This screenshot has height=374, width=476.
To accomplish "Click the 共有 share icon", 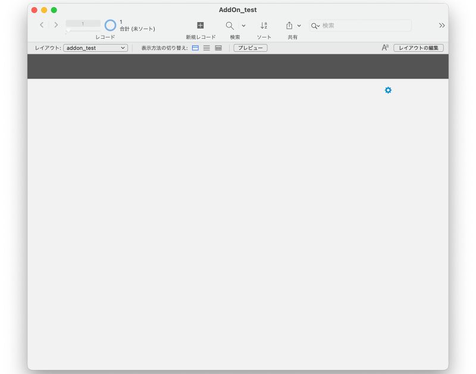I will coord(289,26).
